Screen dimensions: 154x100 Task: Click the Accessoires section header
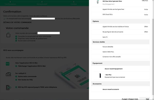click(121, 84)
